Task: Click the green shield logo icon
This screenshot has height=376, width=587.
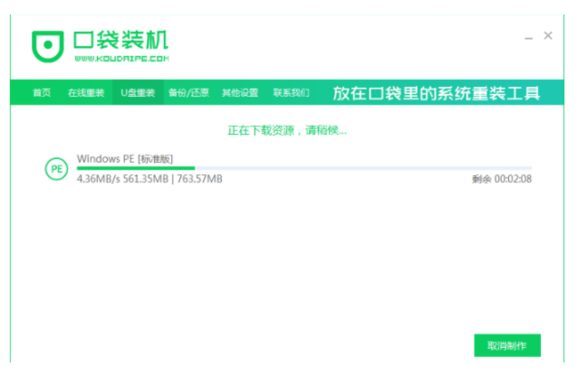Action: pos(47,46)
